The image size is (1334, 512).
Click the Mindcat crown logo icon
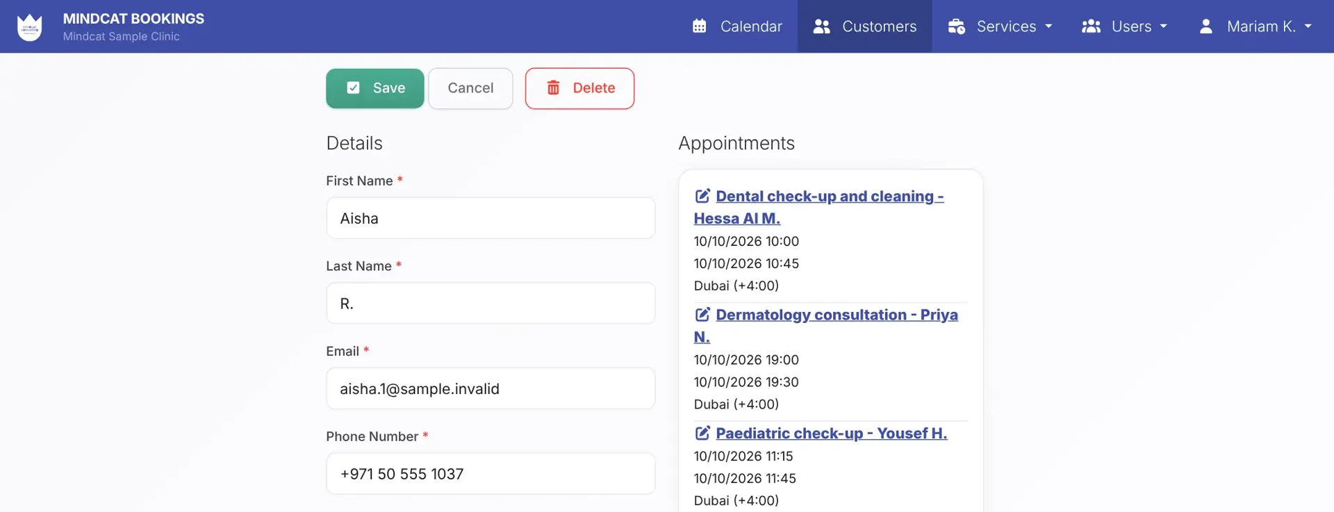pos(29,27)
